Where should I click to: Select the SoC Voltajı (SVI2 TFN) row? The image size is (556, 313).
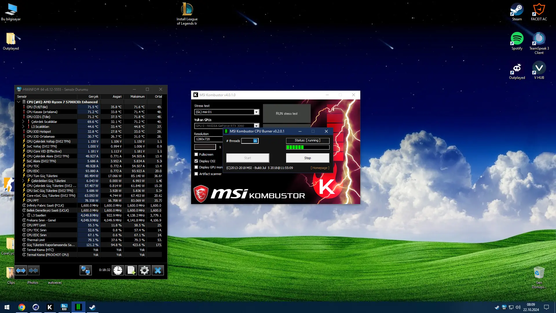[88, 146]
